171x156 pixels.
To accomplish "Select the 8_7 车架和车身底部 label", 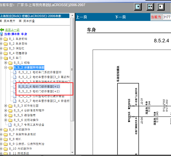I will [x=22, y=135].
